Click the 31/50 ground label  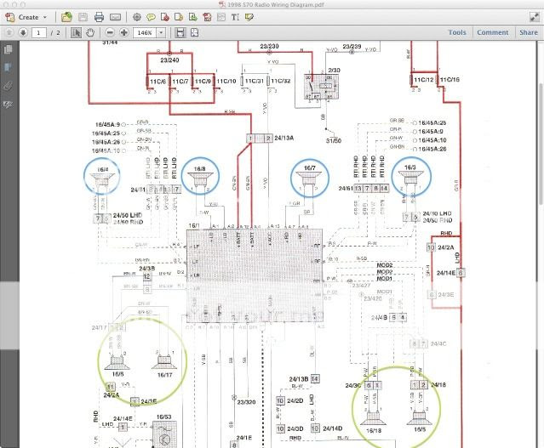tap(334, 140)
